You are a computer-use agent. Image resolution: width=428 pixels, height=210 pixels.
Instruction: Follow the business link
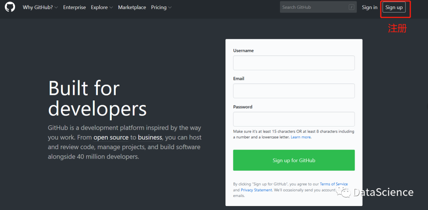[x=150, y=138]
